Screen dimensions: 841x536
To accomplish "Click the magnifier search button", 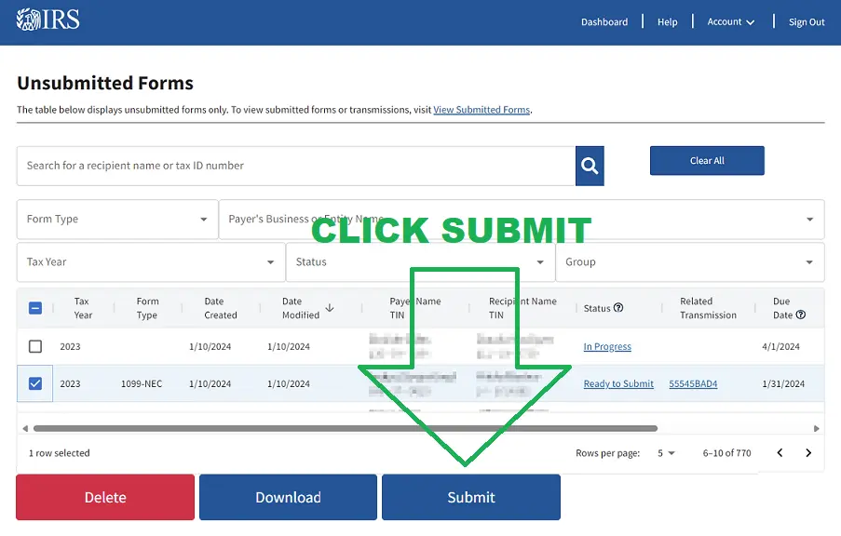I will [x=590, y=166].
